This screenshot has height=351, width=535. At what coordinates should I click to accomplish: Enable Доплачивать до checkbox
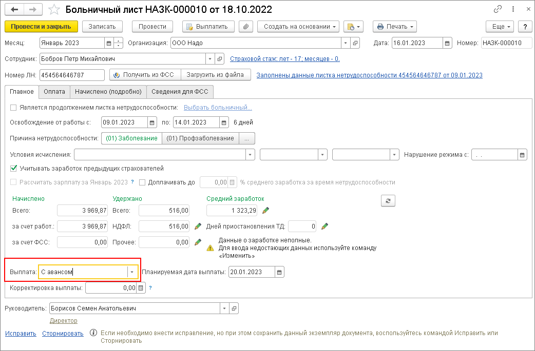coord(142,182)
